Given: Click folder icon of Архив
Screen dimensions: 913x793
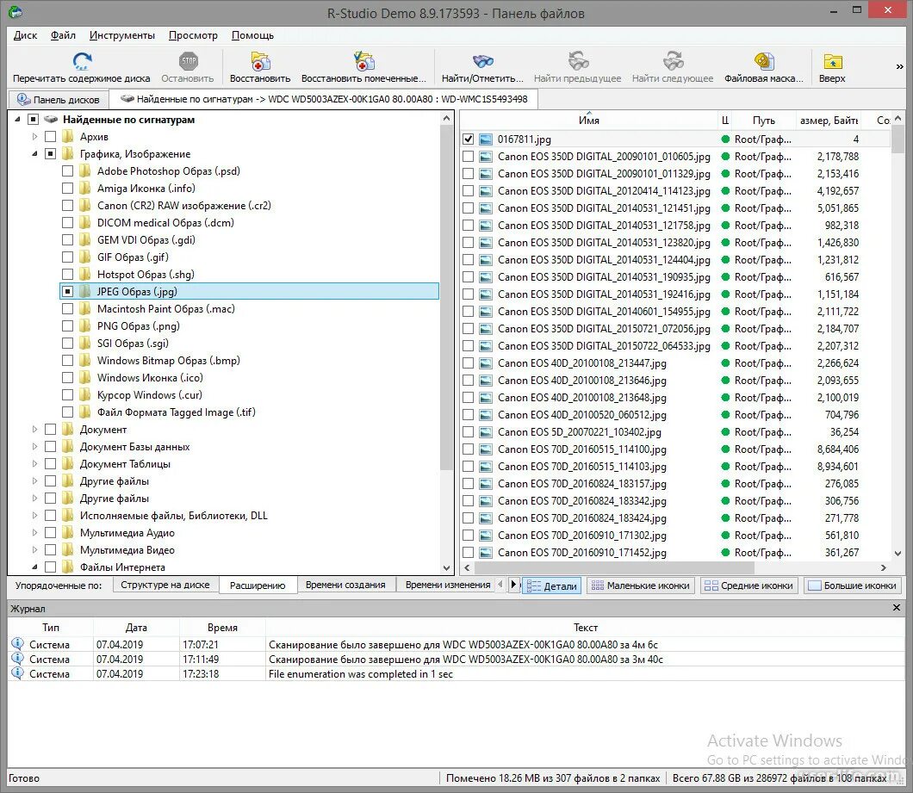Looking at the screenshot, I should pos(68,137).
